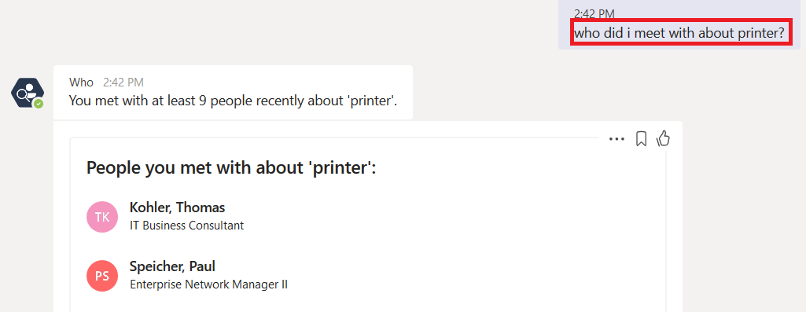Click the IT Business Consultant job title
Viewport: 806px width, 312px height.
(186, 226)
